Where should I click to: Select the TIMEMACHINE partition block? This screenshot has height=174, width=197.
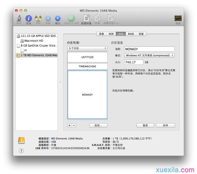87,66
